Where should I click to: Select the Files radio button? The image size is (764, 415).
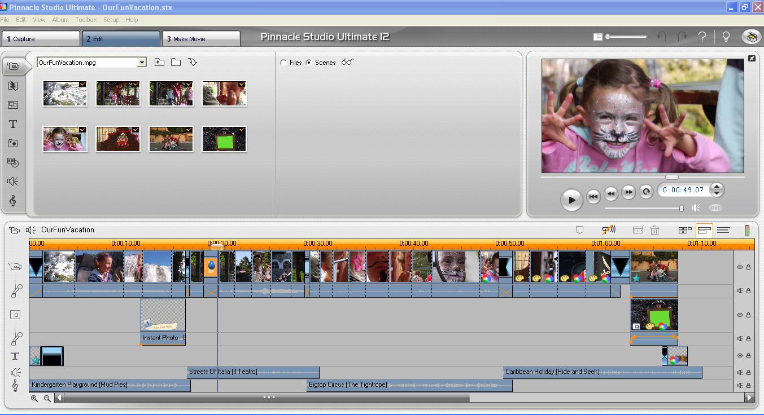pos(283,63)
